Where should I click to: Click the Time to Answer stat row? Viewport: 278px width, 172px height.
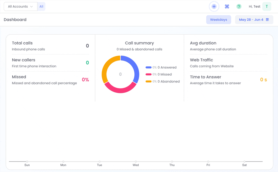(x=228, y=80)
